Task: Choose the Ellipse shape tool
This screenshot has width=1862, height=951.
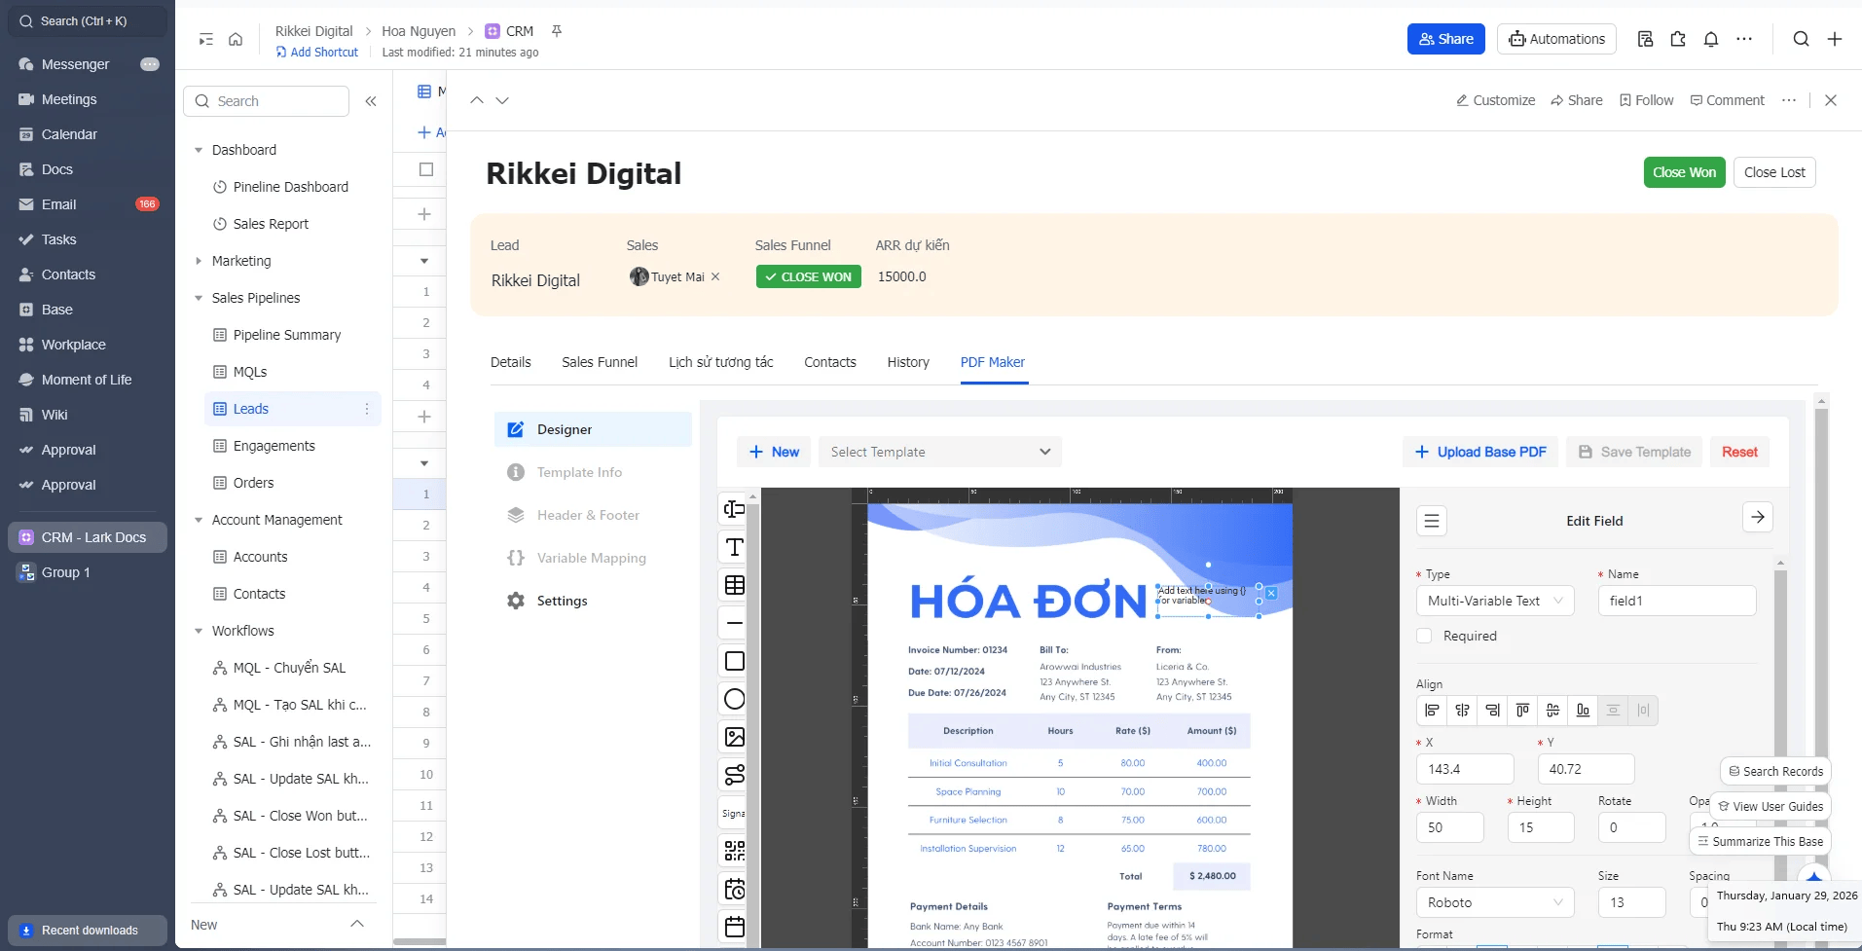Action: pyautogui.click(x=735, y=699)
